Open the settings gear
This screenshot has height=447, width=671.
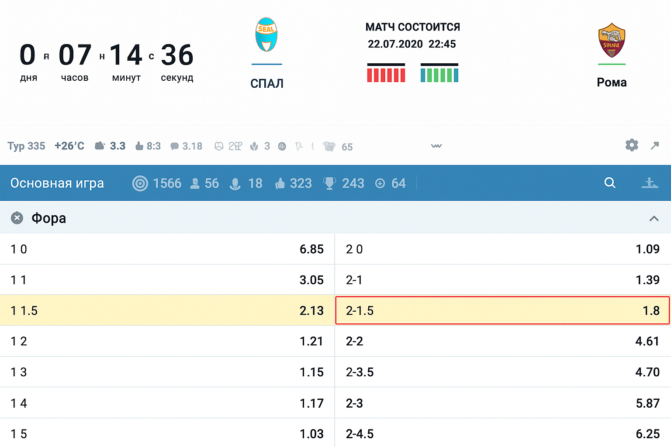632,145
